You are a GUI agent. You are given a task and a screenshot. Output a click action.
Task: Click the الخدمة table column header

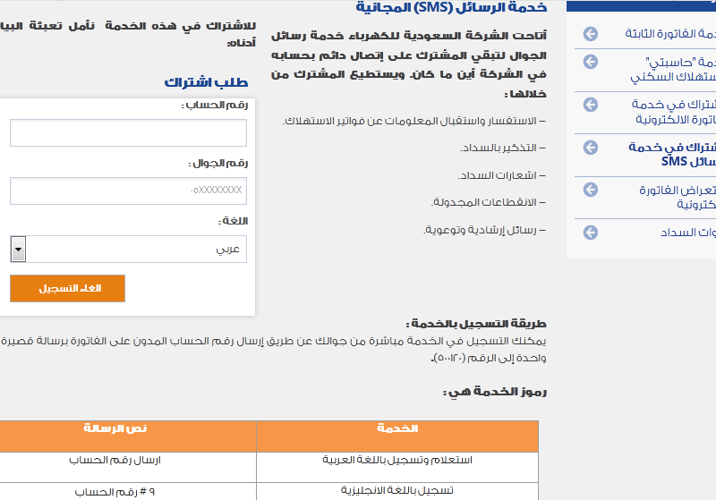(397, 436)
